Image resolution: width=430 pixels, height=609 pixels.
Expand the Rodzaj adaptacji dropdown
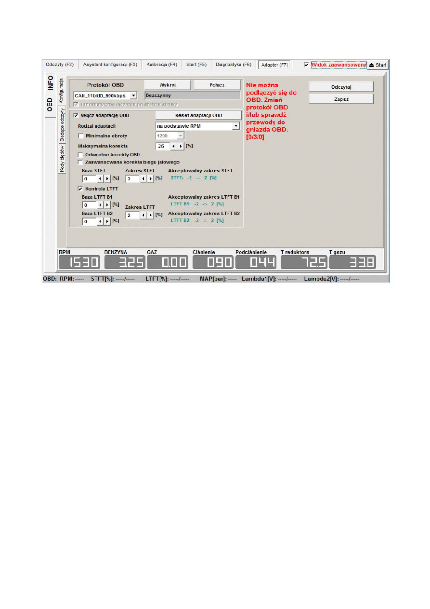point(235,126)
